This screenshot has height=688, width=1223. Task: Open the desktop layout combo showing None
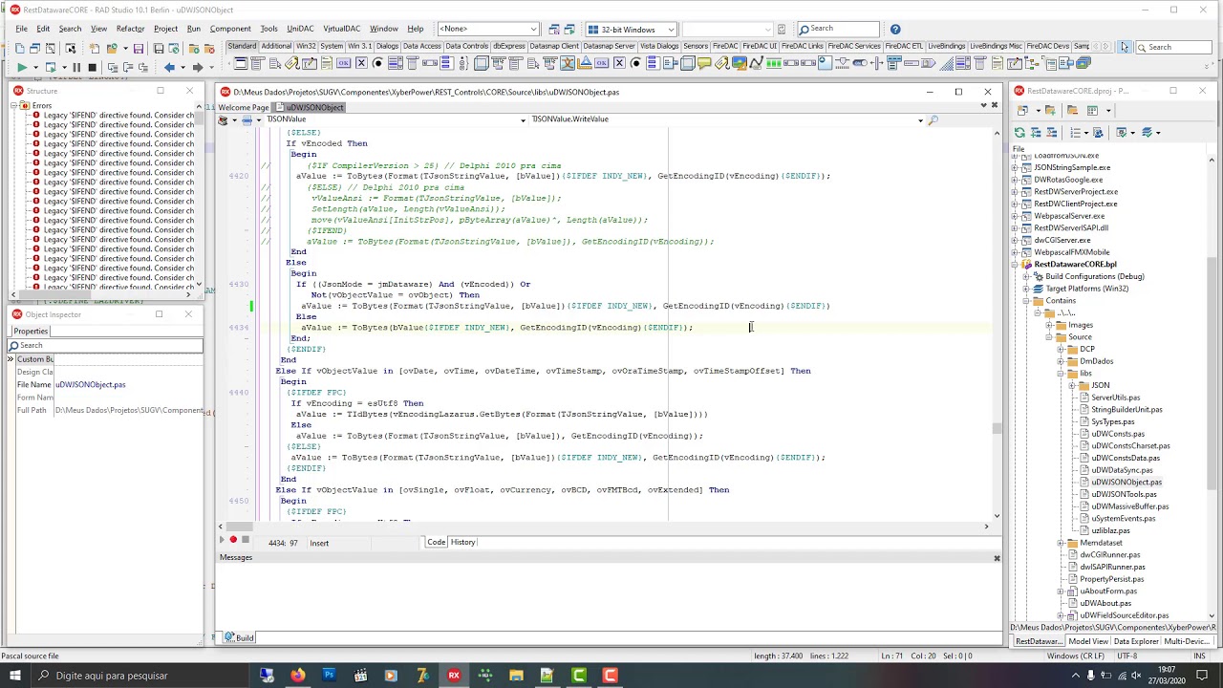[x=487, y=29]
